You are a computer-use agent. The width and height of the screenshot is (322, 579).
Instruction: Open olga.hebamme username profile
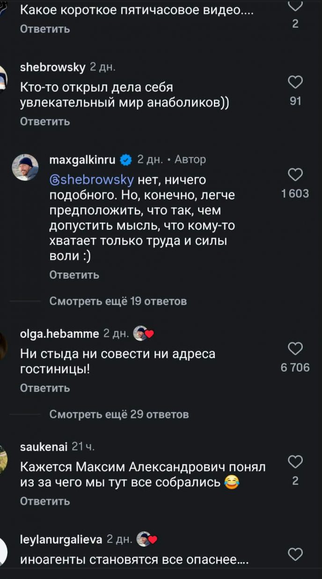(59, 334)
